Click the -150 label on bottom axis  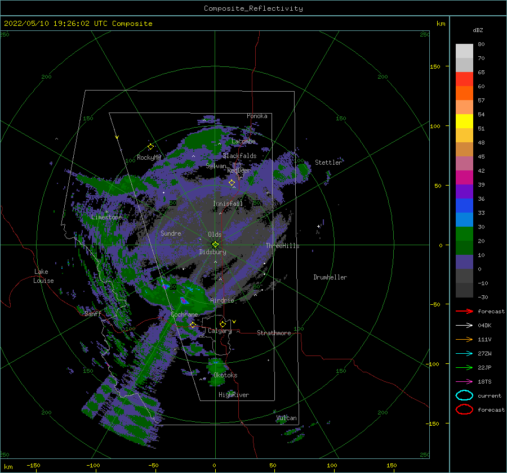(x=33, y=466)
